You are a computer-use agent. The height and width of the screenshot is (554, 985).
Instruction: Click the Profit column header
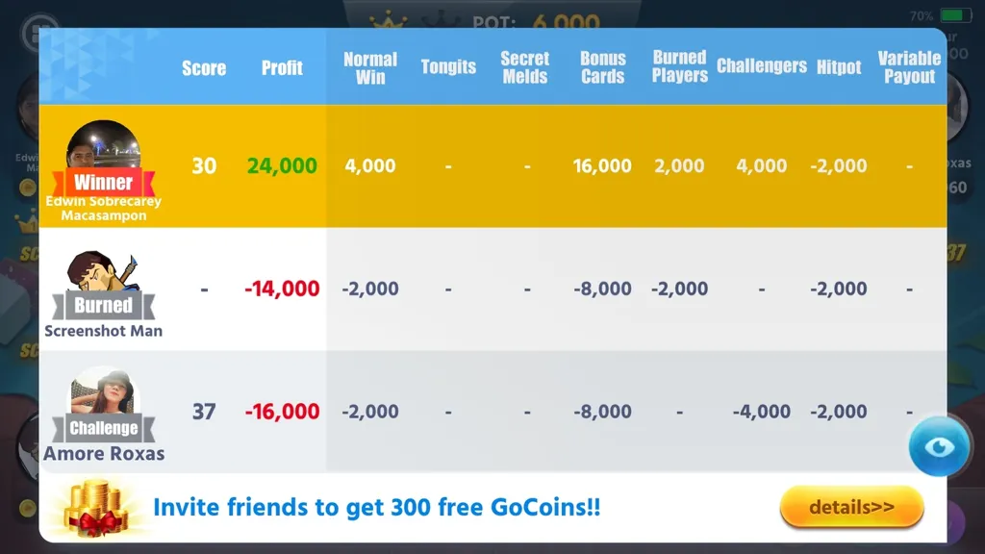[x=282, y=68]
